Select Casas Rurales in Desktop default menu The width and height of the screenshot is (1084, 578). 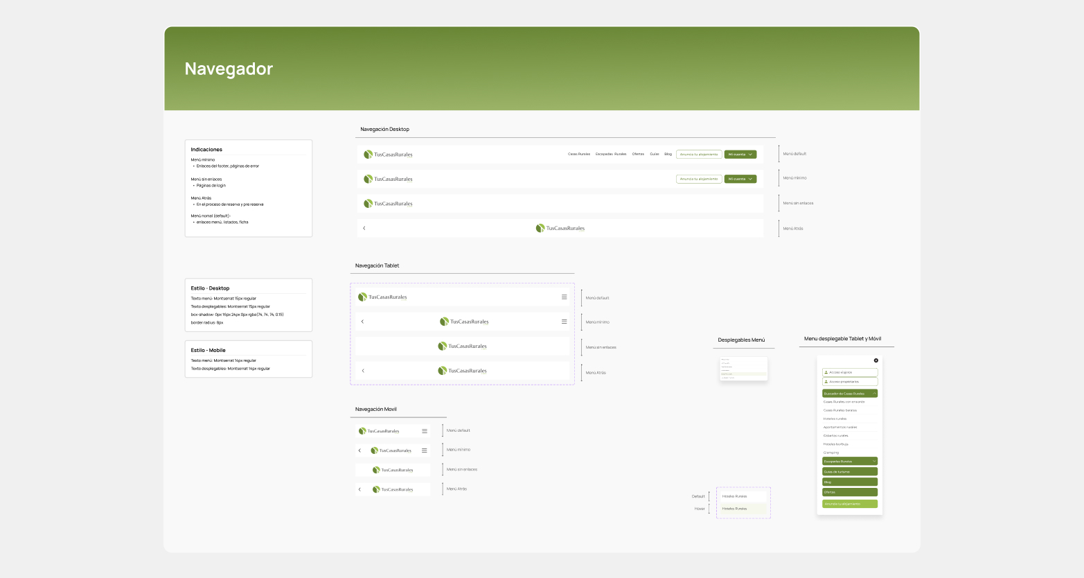pos(579,155)
